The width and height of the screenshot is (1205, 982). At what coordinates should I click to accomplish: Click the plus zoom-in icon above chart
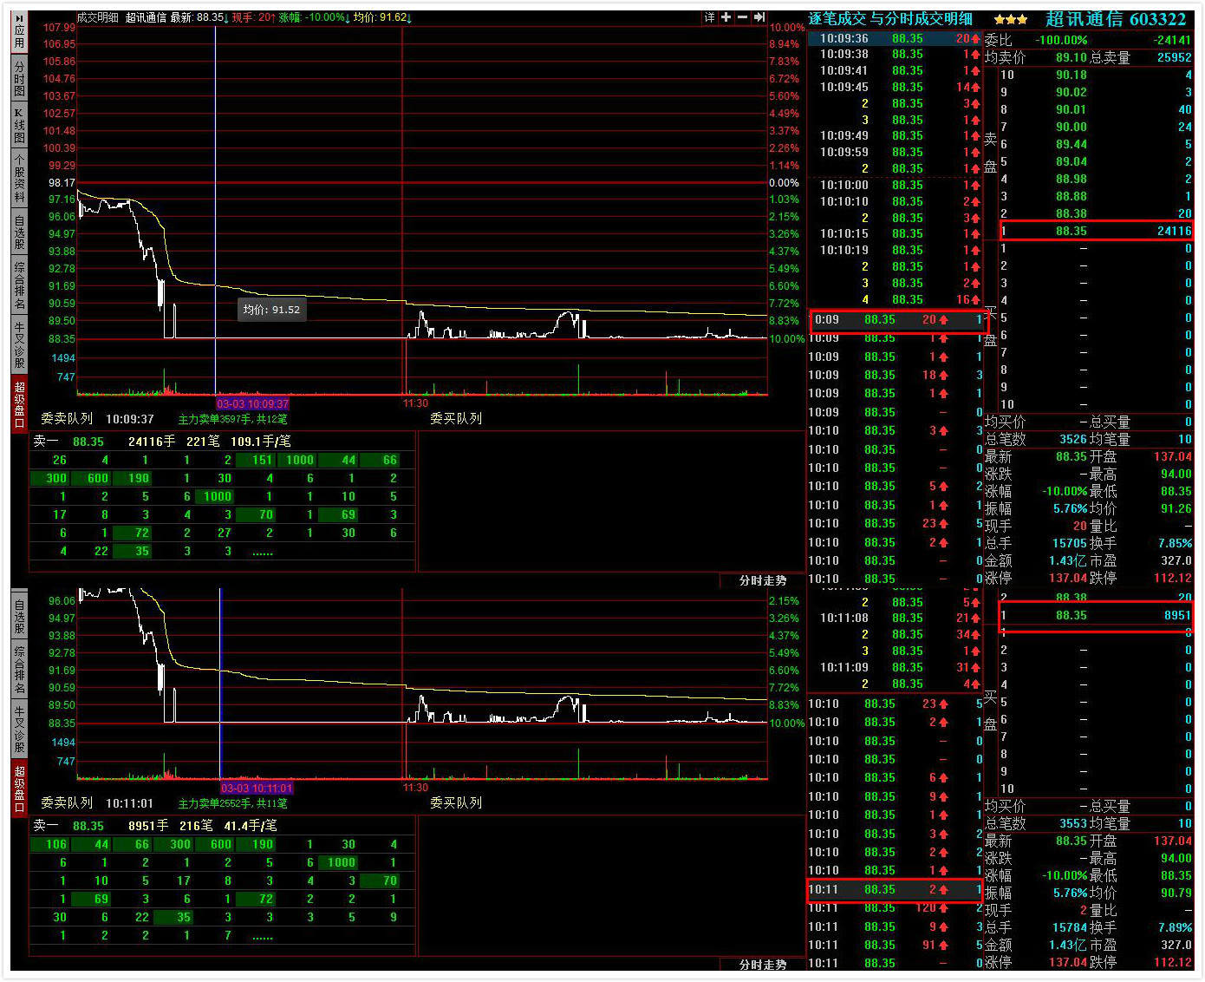coord(726,17)
